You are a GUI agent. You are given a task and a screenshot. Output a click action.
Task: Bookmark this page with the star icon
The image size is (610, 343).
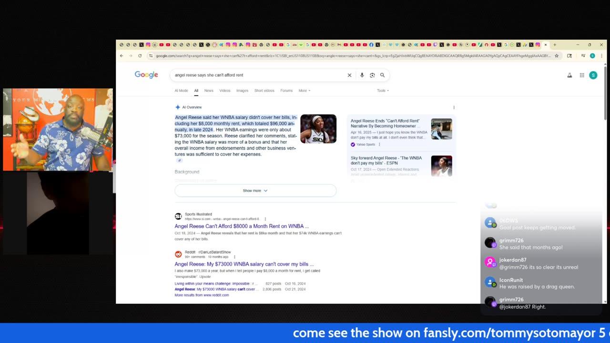coord(556,56)
